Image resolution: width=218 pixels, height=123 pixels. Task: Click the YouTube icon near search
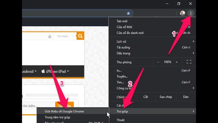(50, 36)
